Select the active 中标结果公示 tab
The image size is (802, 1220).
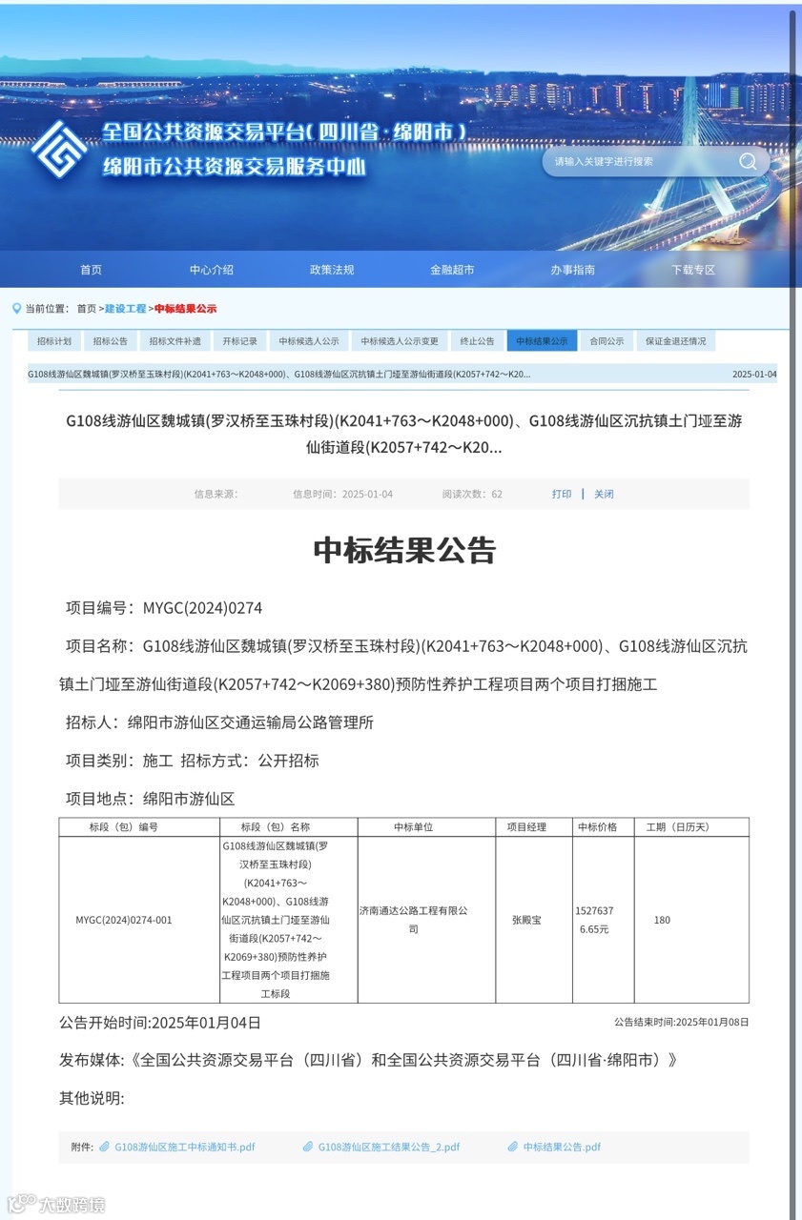542,341
